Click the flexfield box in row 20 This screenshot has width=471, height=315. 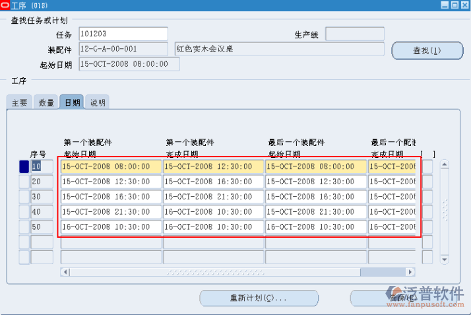coord(427,182)
